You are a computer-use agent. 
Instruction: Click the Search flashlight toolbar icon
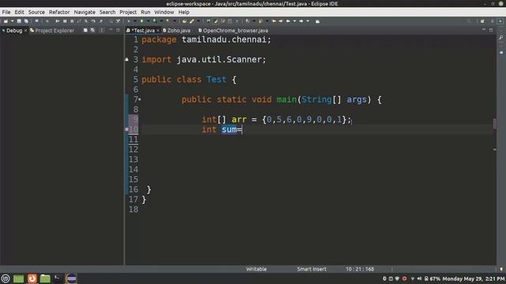pyautogui.click(x=191, y=21)
